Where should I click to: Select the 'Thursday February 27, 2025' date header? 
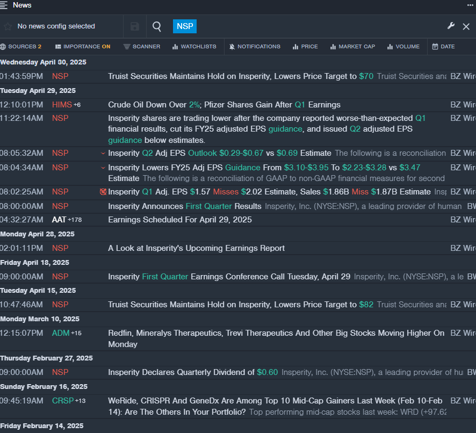click(46, 358)
